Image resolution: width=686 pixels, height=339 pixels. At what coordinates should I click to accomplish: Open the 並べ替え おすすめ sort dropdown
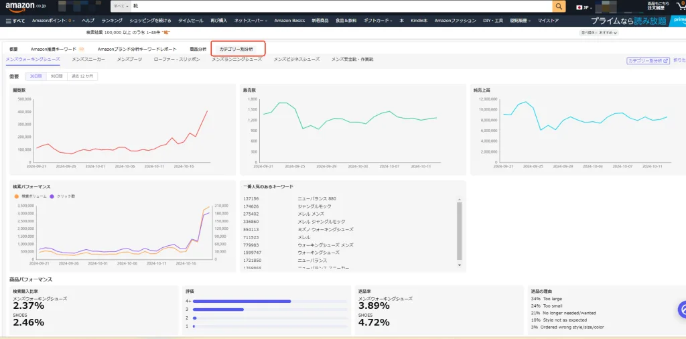[599, 33]
